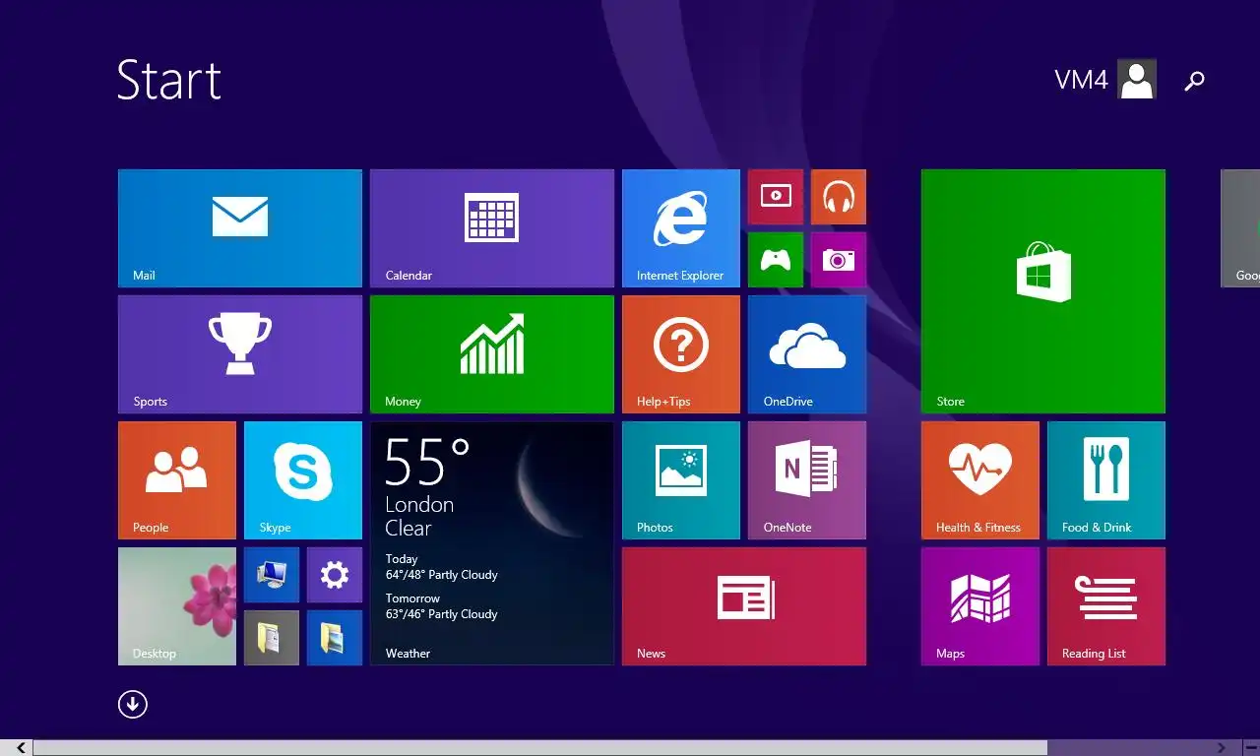Open the News tile
1260x756 pixels.
coord(744,606)
